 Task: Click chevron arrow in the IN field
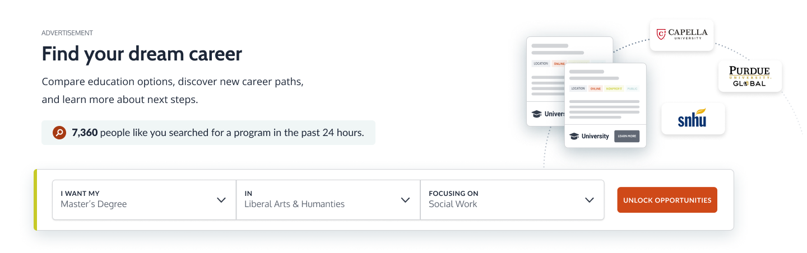coord(405,200)
